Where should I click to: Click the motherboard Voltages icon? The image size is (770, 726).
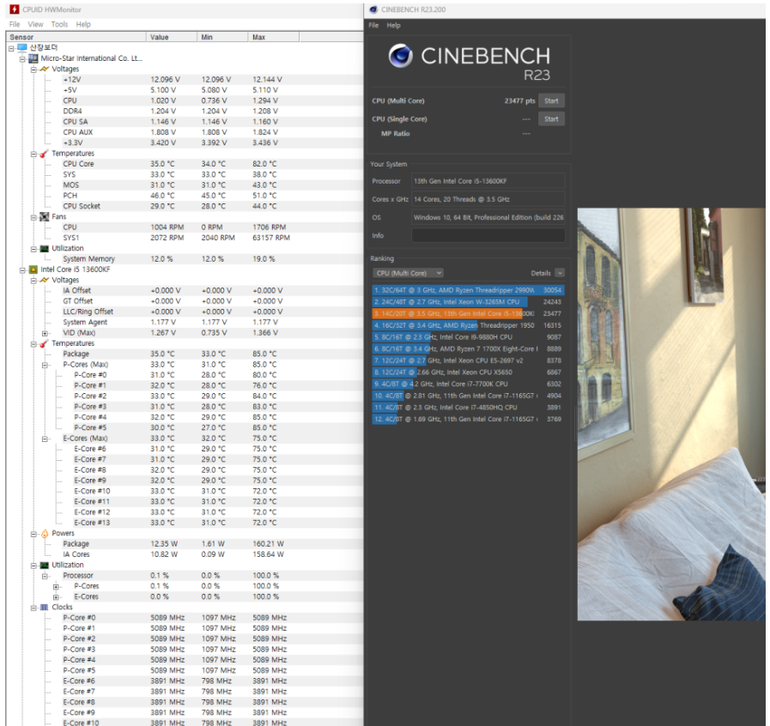click(44, 69)
